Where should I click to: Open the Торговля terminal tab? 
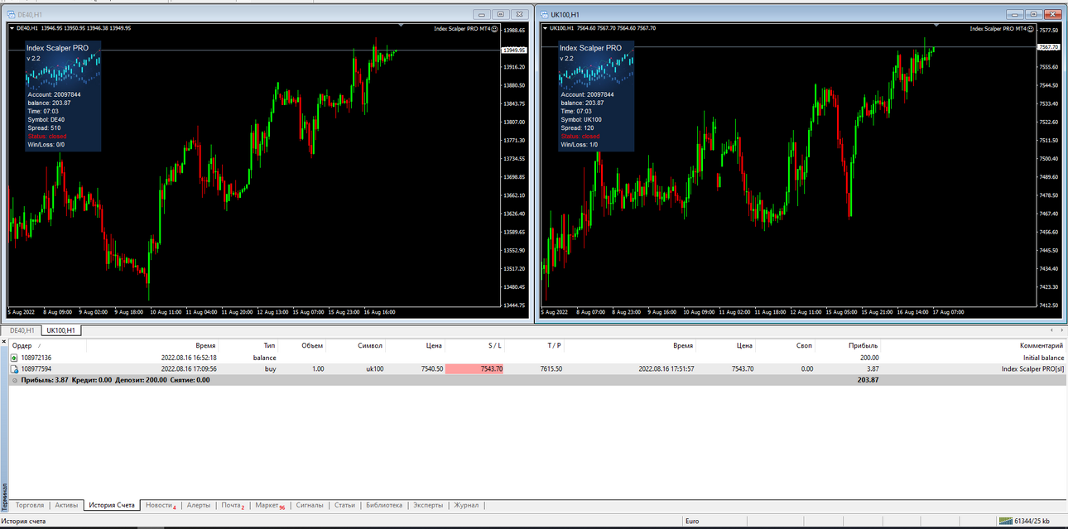click(x=30, y=505)
